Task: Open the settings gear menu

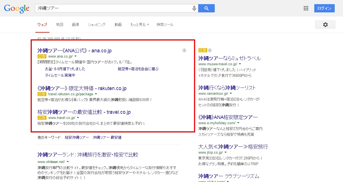Action: tap(325, 25)
